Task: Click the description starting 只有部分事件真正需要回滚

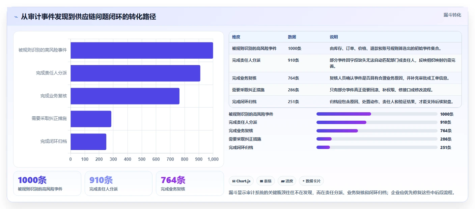Action: click(x=382, y=90)
